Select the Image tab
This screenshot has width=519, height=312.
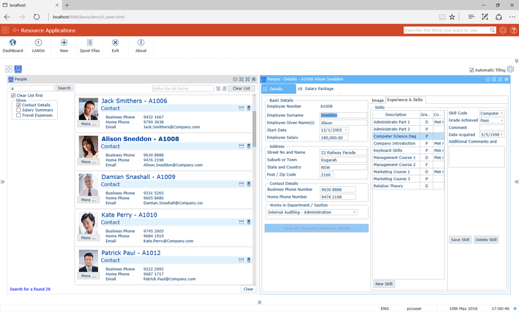click(378, 101)
